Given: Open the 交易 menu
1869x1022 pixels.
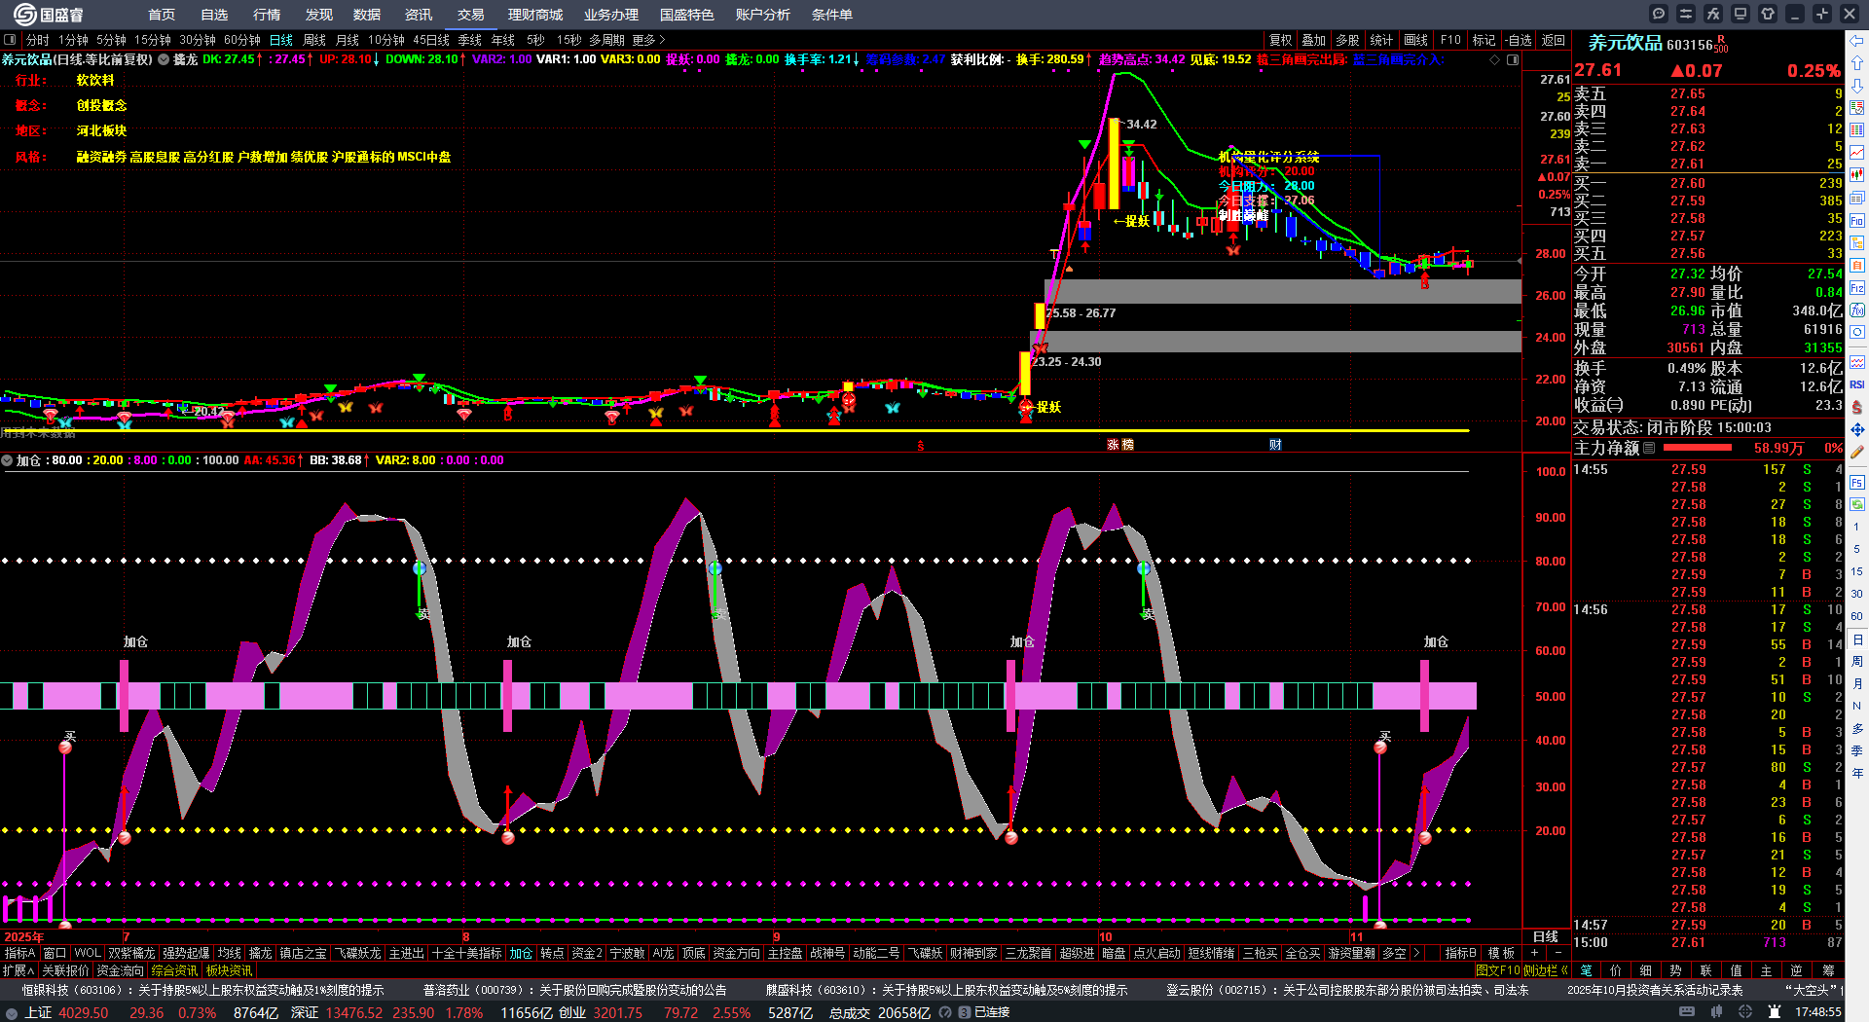Looking at the screenshot, I should (470, 15).
